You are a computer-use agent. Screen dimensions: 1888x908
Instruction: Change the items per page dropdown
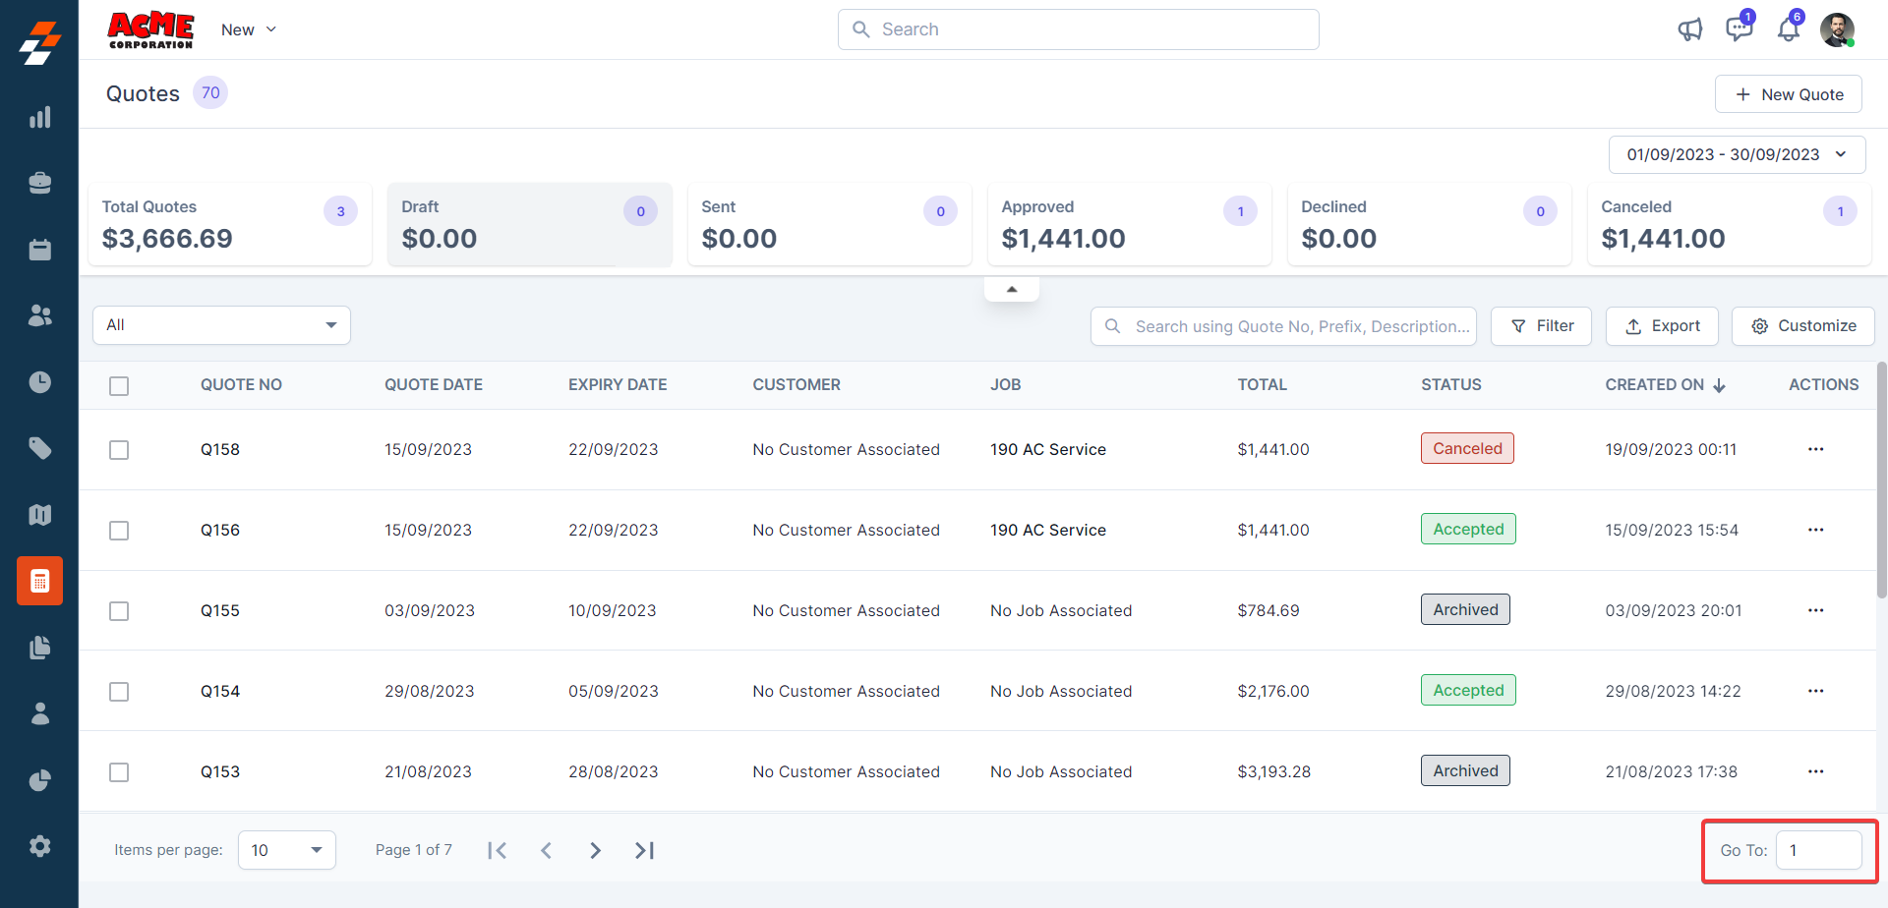click(286, 850)
